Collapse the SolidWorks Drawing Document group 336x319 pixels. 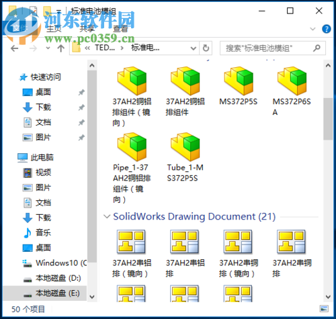pyautogui.click(x=107, y=216)
